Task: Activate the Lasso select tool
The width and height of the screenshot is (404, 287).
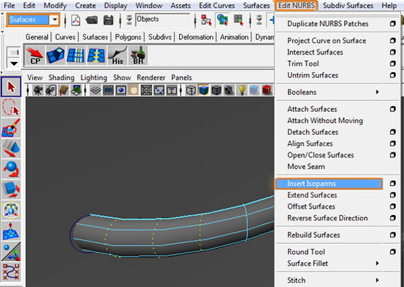Action: pos(11,107)
